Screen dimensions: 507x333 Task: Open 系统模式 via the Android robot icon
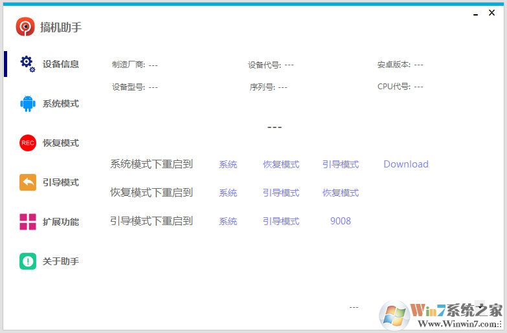[x=27, y=103]
